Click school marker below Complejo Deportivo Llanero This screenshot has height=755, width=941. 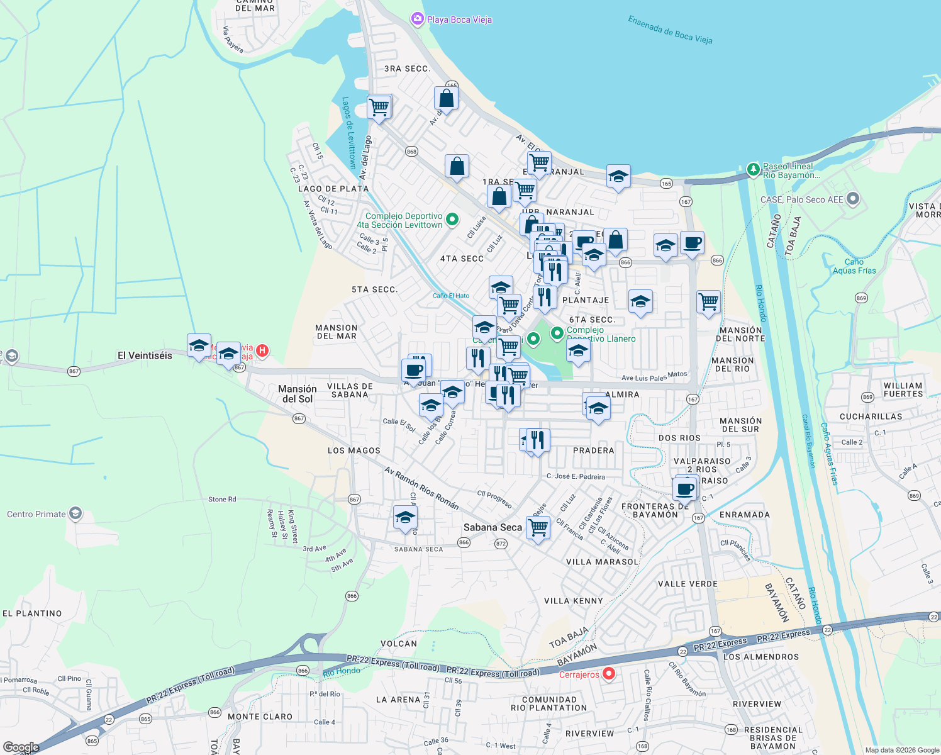pos(578,351)
